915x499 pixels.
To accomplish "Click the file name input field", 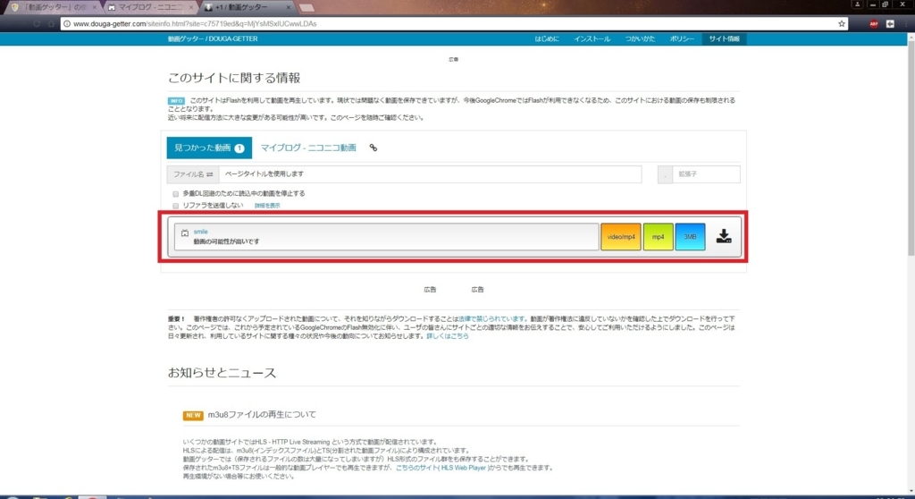I will click(x=430, y=174).
